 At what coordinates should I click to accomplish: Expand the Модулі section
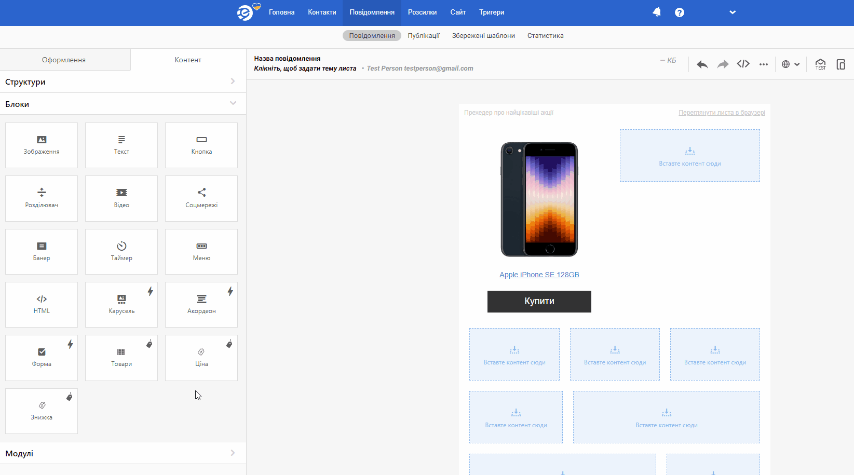pyautogui.click(x=123, y=453)
